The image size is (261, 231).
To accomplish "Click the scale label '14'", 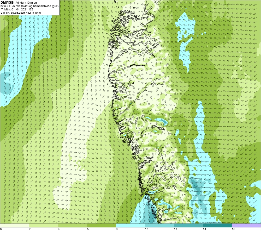I will point(204,229).
